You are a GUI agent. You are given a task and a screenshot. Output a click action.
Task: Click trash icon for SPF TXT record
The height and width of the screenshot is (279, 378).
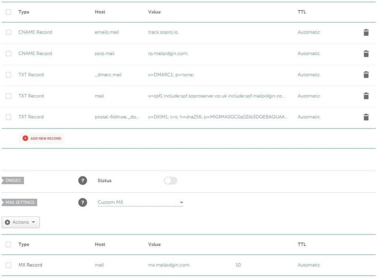pos(366,96)
